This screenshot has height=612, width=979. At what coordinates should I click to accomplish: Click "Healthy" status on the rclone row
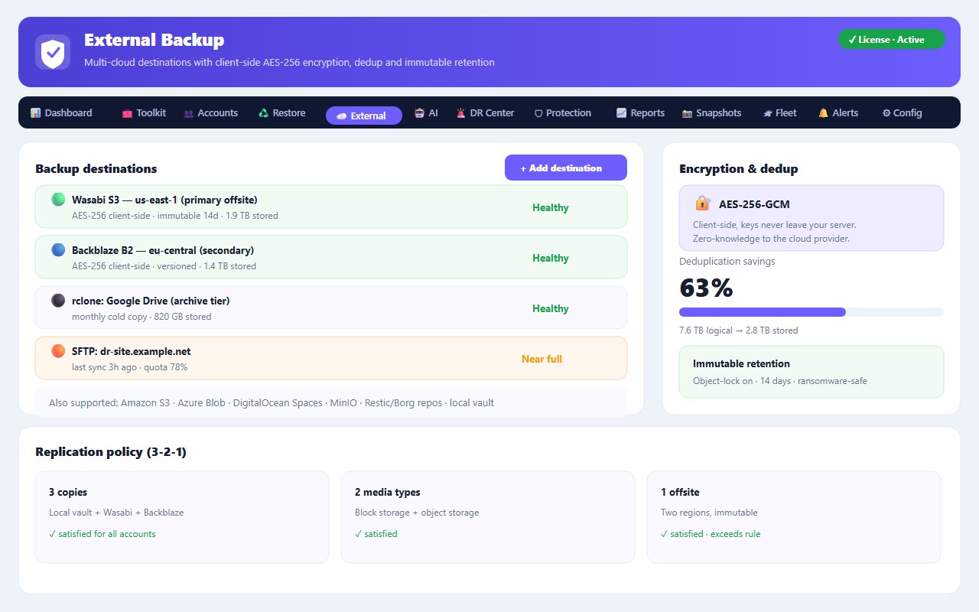[551, 308]
